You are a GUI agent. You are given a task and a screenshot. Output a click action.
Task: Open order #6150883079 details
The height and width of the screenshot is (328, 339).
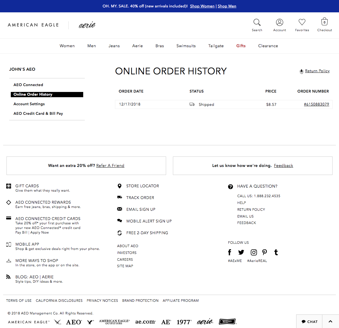tap(317, 104)
